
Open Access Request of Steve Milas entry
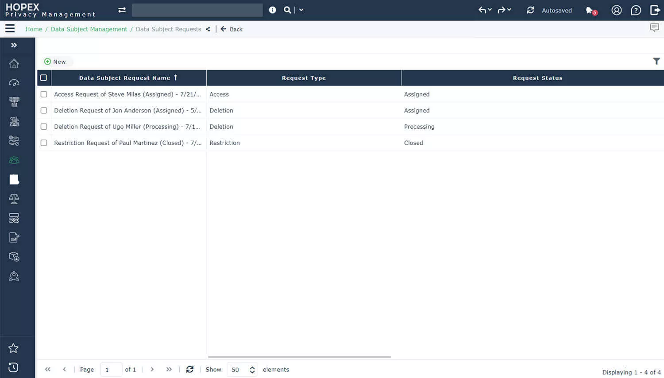(127, 94)
